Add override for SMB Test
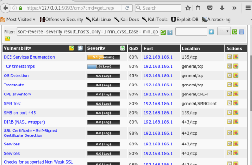252x165 pixels. click(x=236, y=103)
